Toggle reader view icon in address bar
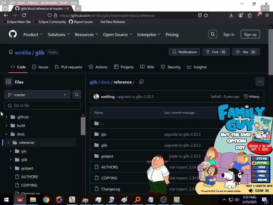This screenshot has width=273, height=205. coord(200,15)
